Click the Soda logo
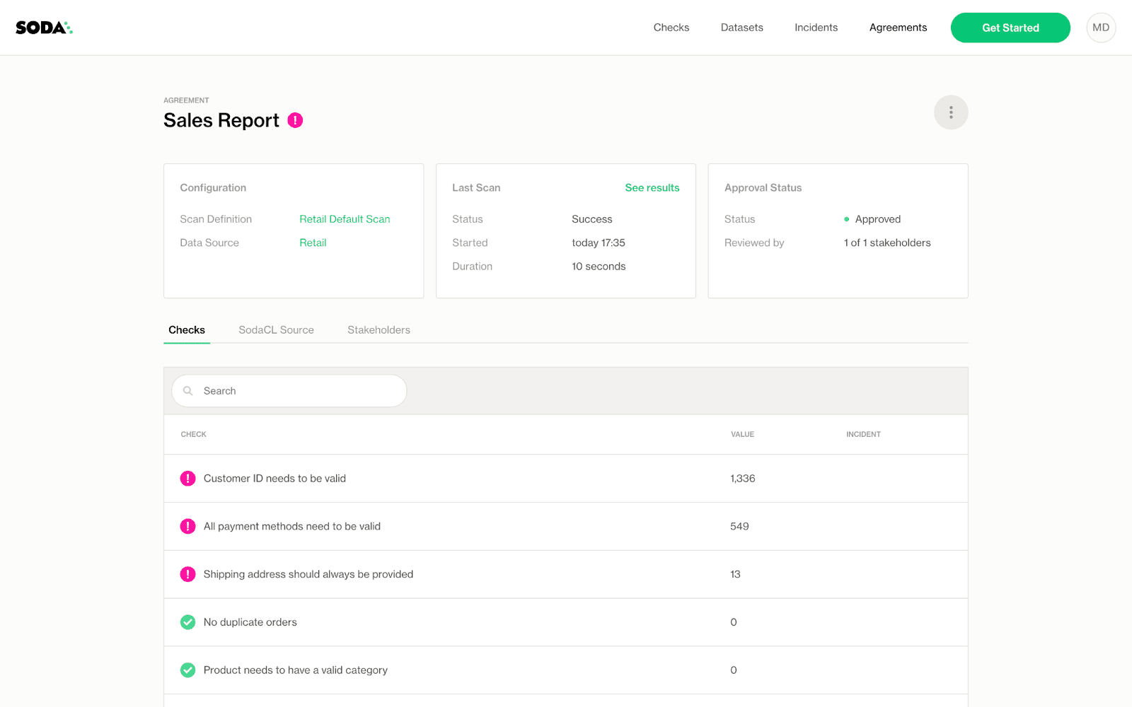The image size is (1132, 707). 44,28
